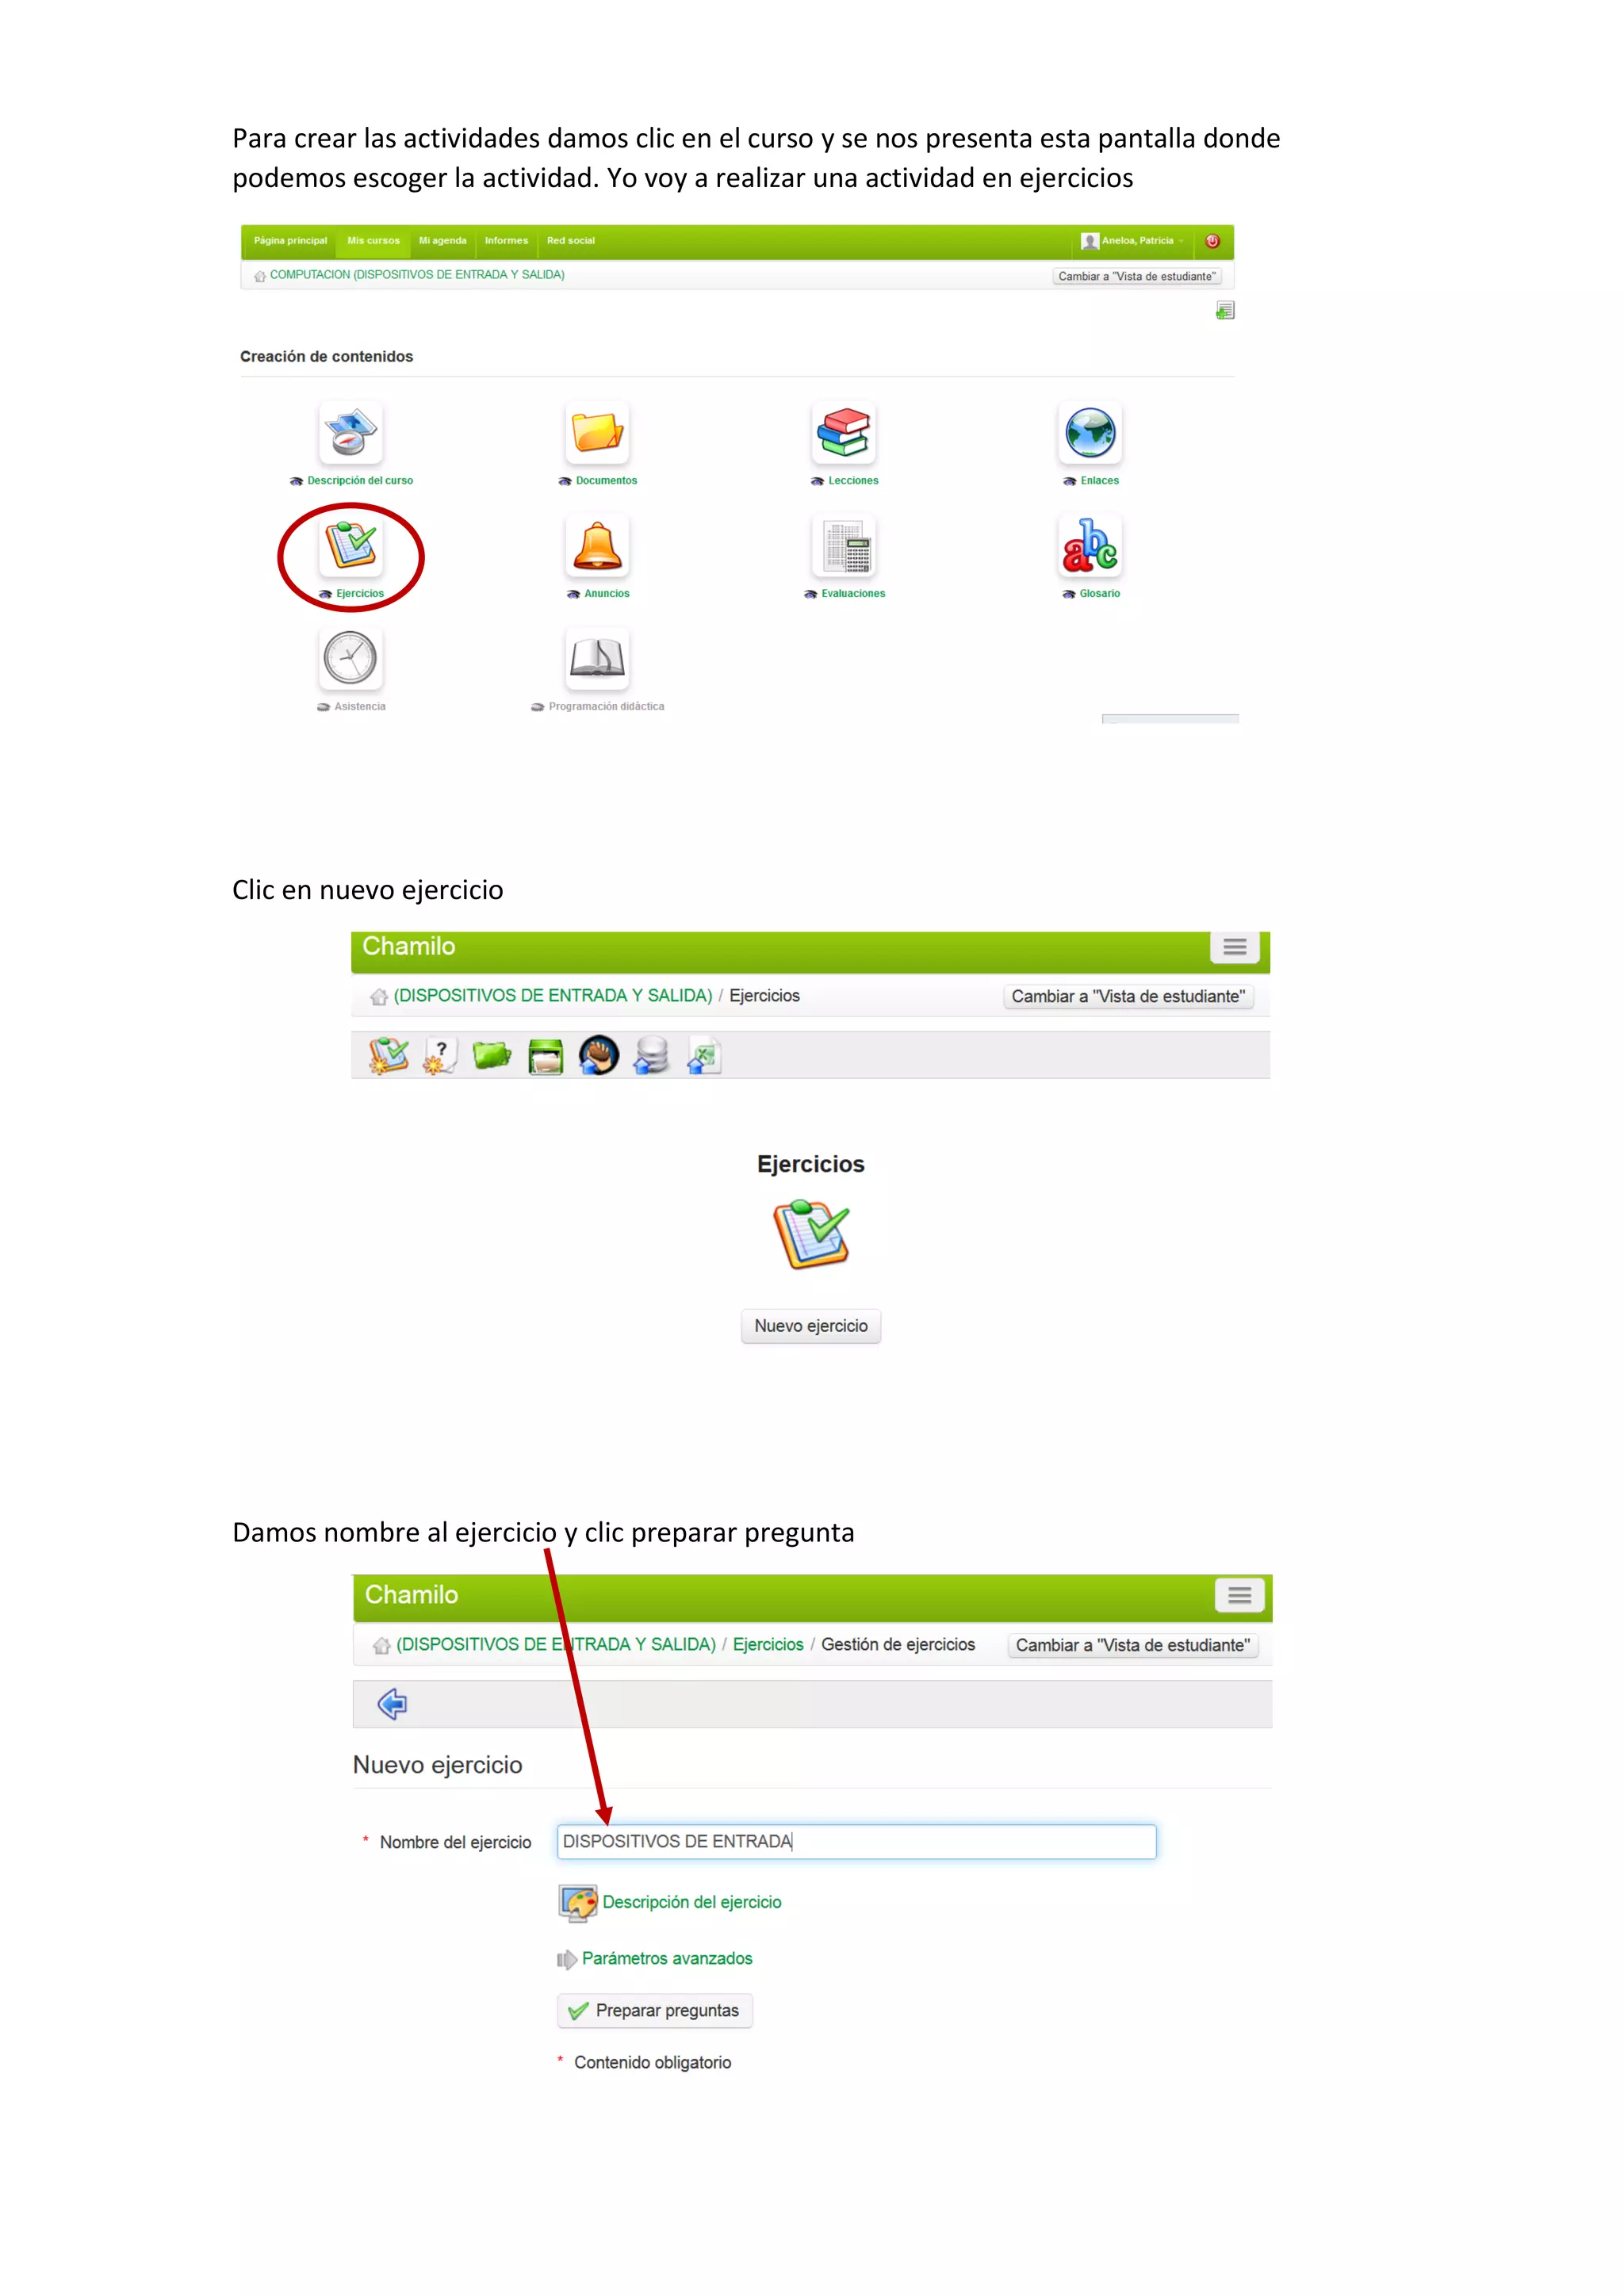Open the Documentos folder icon
Image resolution: width=1624 pixels, height=2296 pixels.
(x=597, y=433)
